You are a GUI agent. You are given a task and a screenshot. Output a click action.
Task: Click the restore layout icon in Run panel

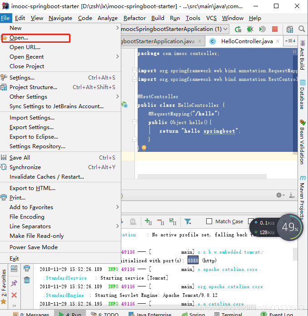(x=14, y=269)
